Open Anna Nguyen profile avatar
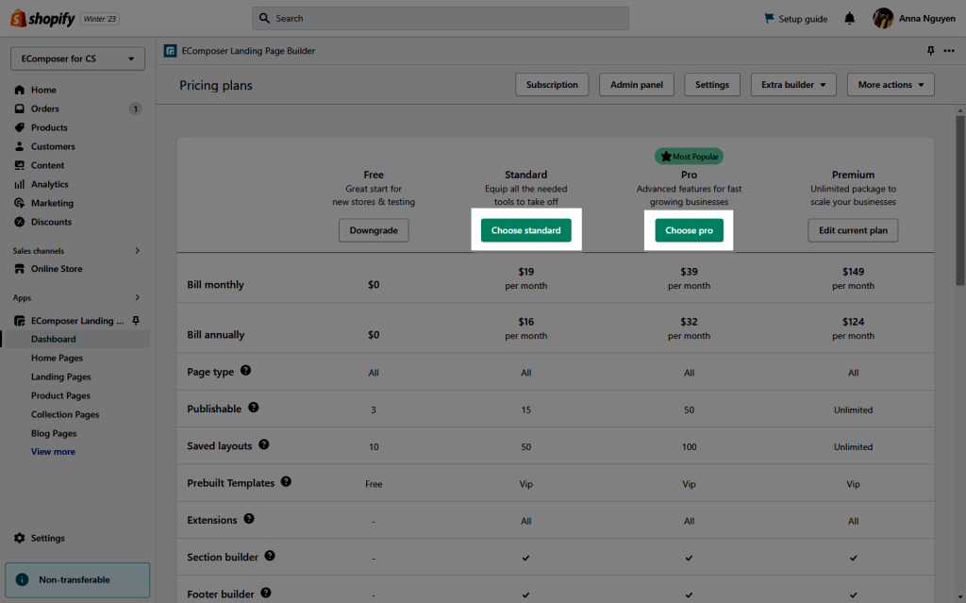Image resolution: width=966 pixels, height=603 pixels. point(883,19)
